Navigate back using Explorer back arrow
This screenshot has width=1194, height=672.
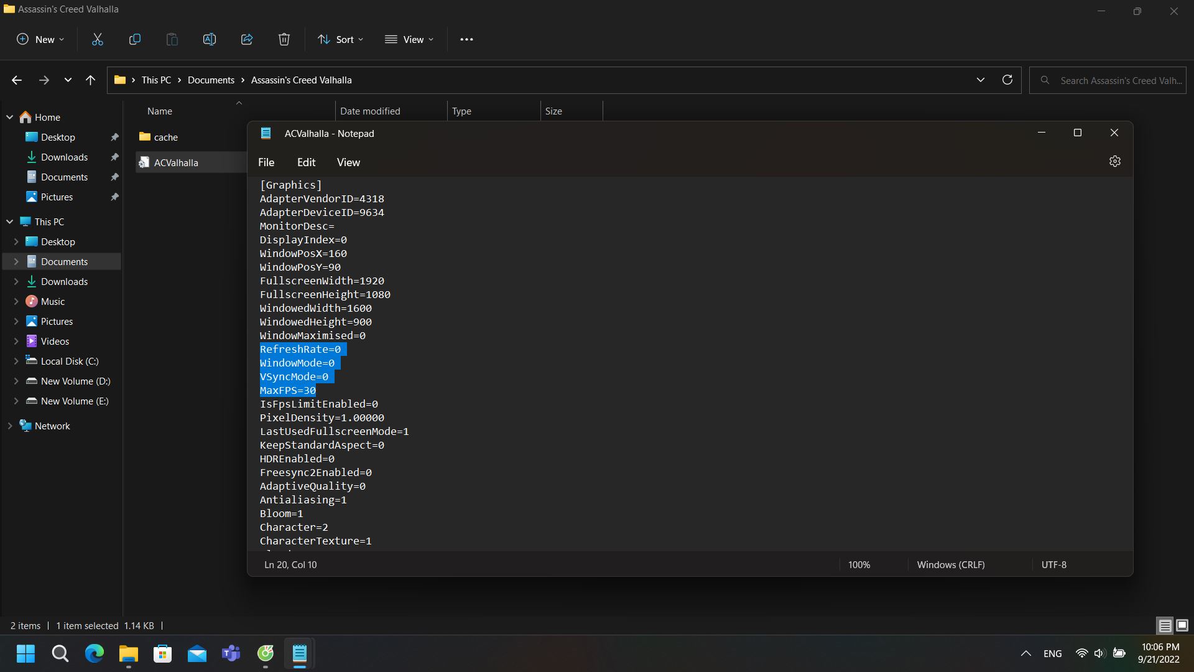tap(16, 80)
